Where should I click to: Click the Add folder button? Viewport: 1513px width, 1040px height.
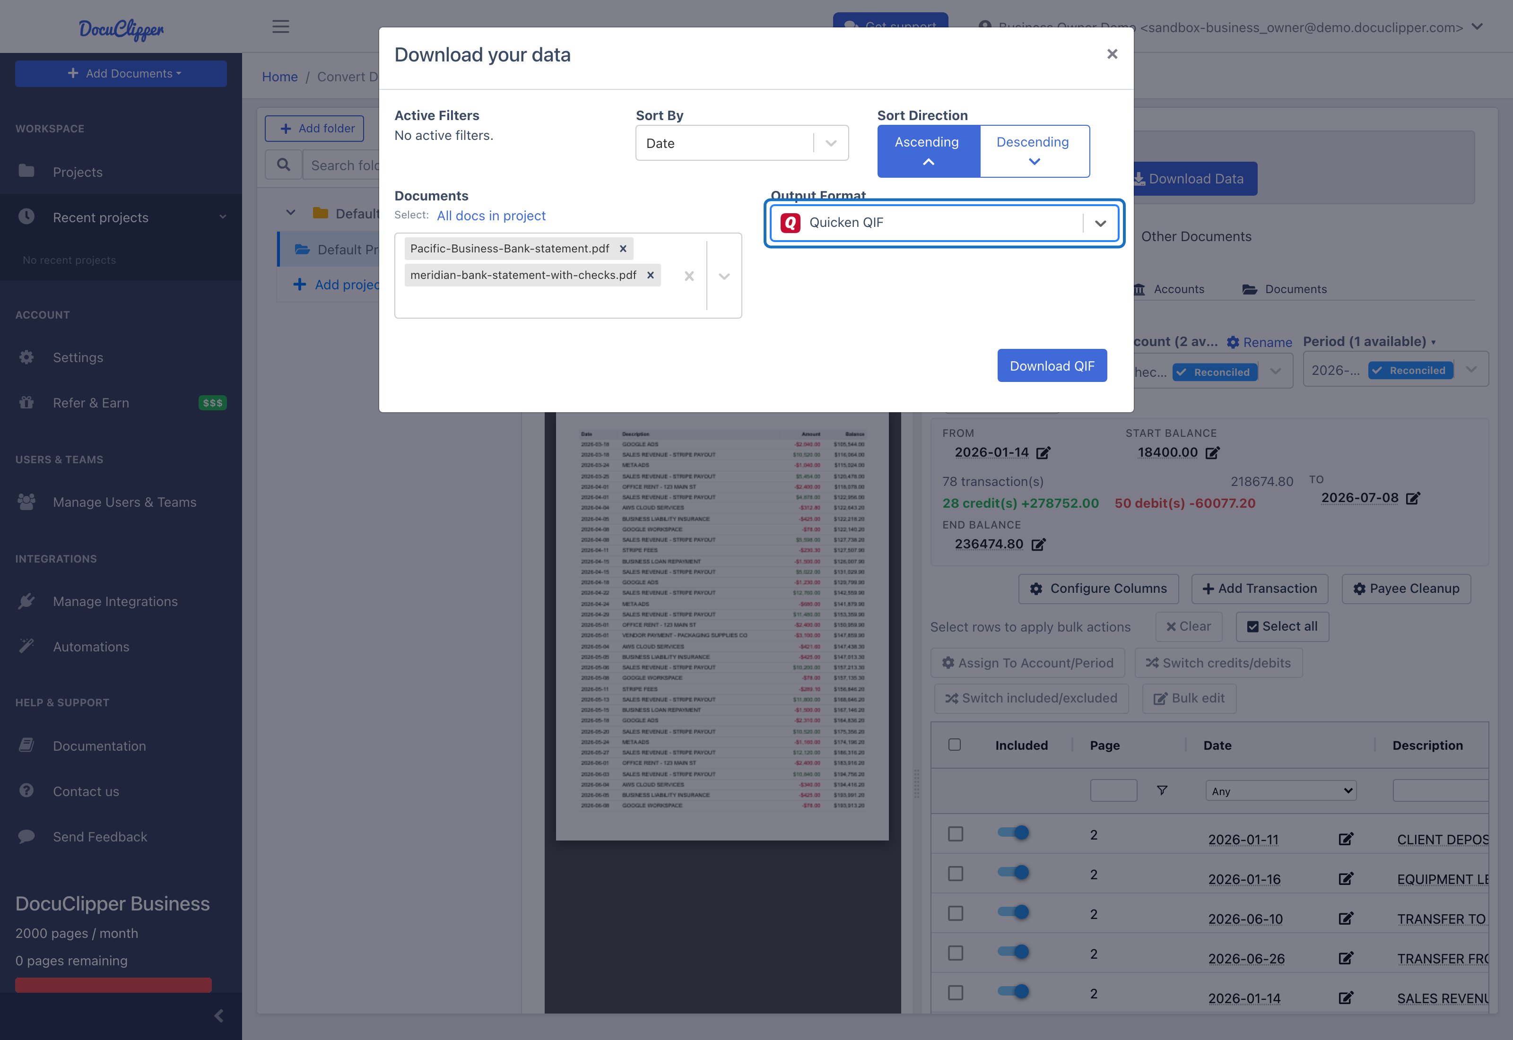tap(314, 129)
